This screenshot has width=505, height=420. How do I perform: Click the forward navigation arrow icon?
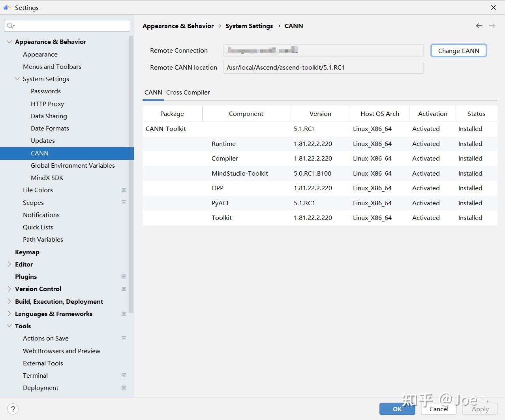coord(492,26)
